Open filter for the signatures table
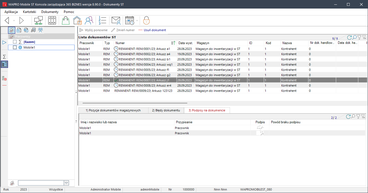The width and height of the screenshot is (368, 193). pos(359,117)
